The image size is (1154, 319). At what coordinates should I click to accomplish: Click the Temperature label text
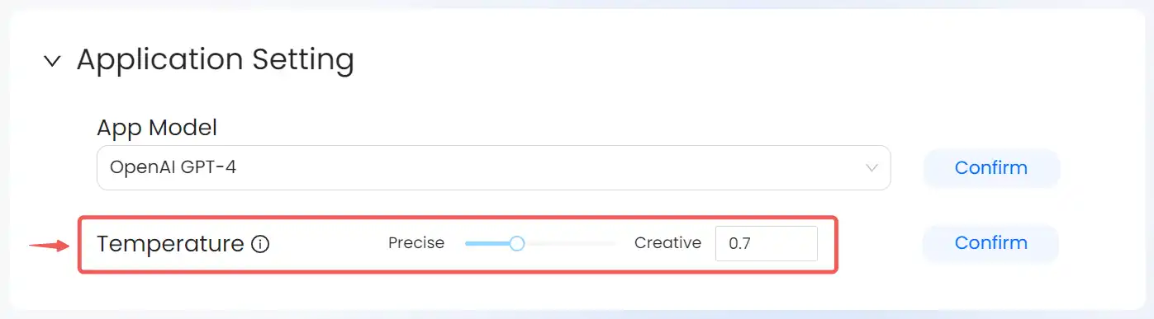pyautogui.click(x=170, y=245)
